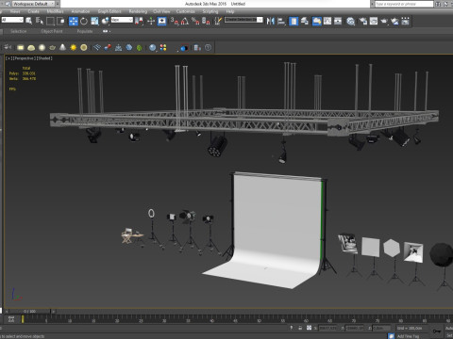The height and width of the screenshot is (339, 453).
Task: Click the Box primitive icon in shelf
Action: (21, 48)
